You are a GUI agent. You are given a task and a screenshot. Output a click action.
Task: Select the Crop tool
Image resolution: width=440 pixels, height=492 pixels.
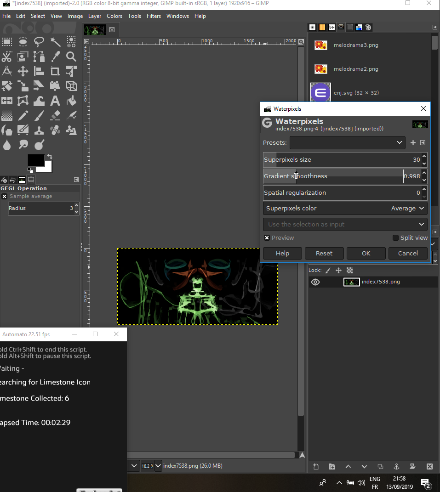55,71
